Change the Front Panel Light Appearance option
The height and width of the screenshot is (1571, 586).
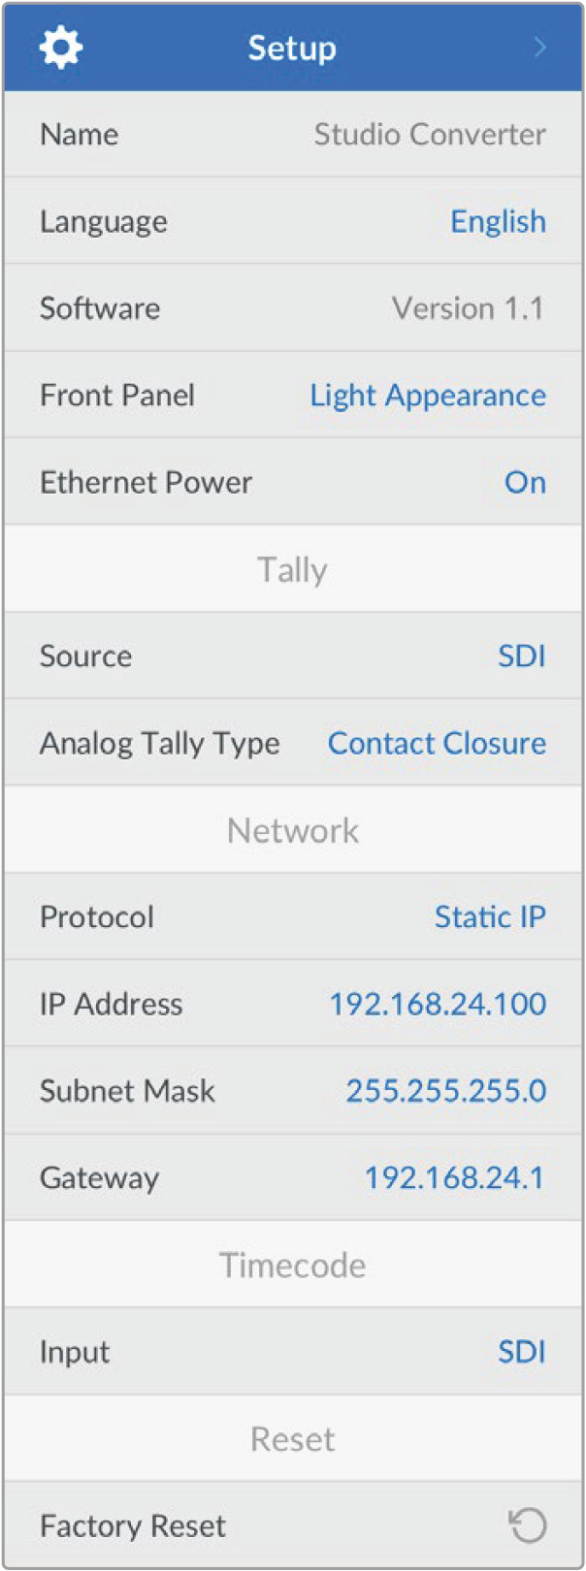428,395
